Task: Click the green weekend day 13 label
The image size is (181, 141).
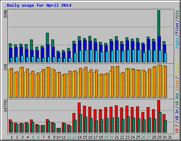Action: pyautogui.click(x=74, y=137)
